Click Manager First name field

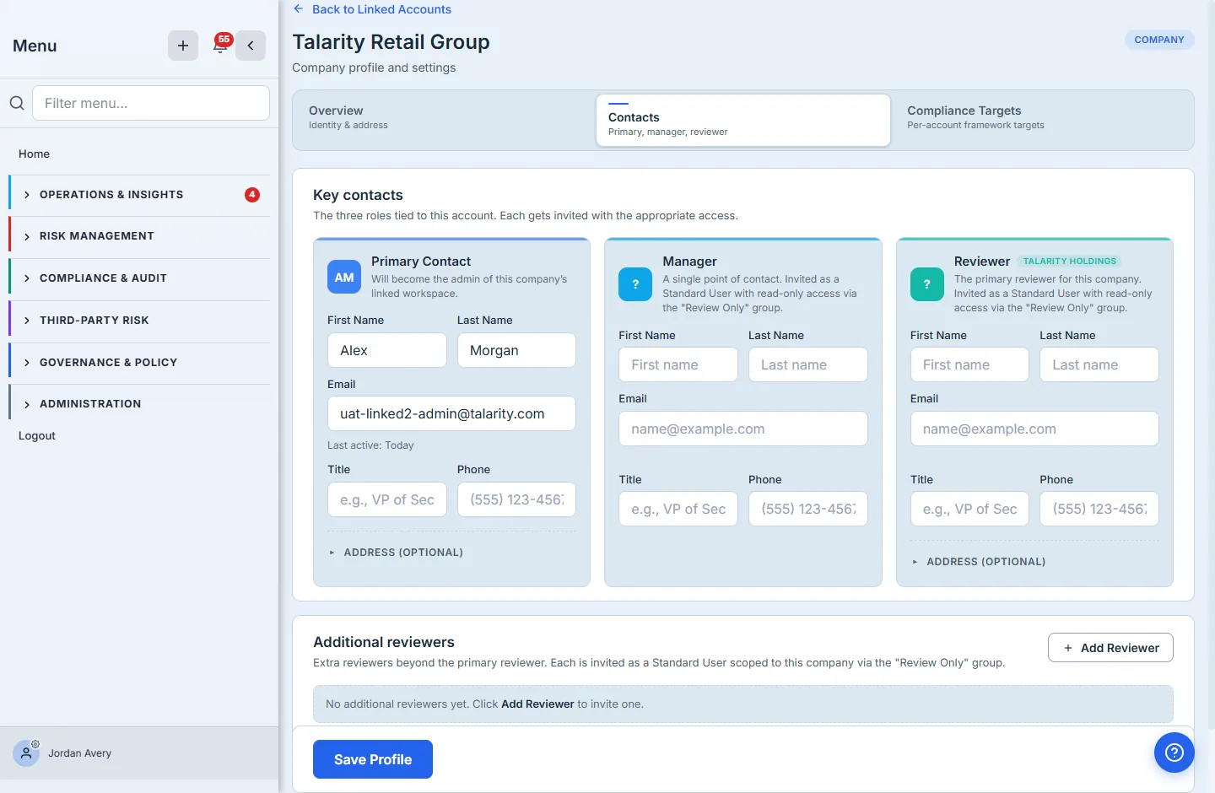click(x=678, y=364)
